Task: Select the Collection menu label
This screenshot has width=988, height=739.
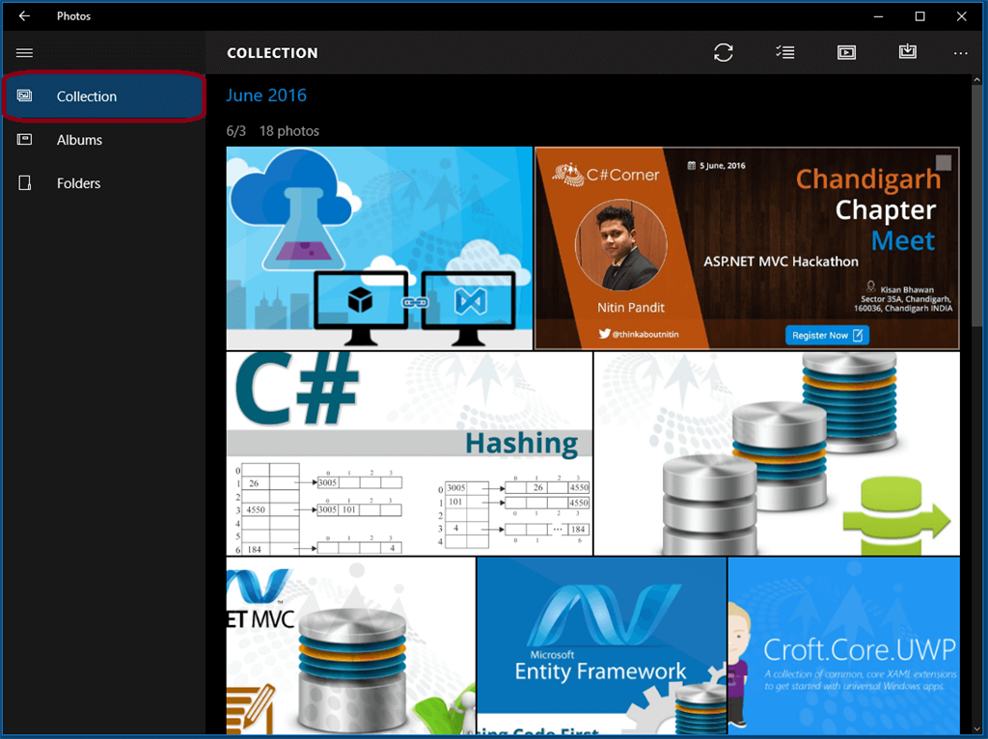Action: point(86,96)
